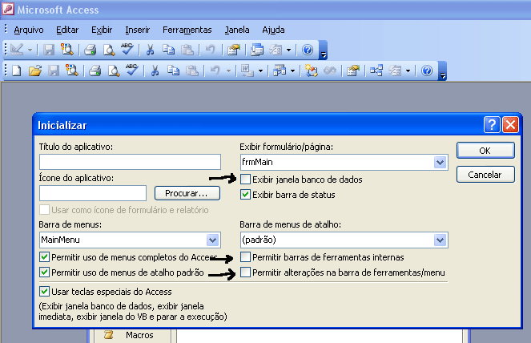Click the Inicializar dialog help question button
The width and height of the screenshot is (531, 343).
(492, 125)
